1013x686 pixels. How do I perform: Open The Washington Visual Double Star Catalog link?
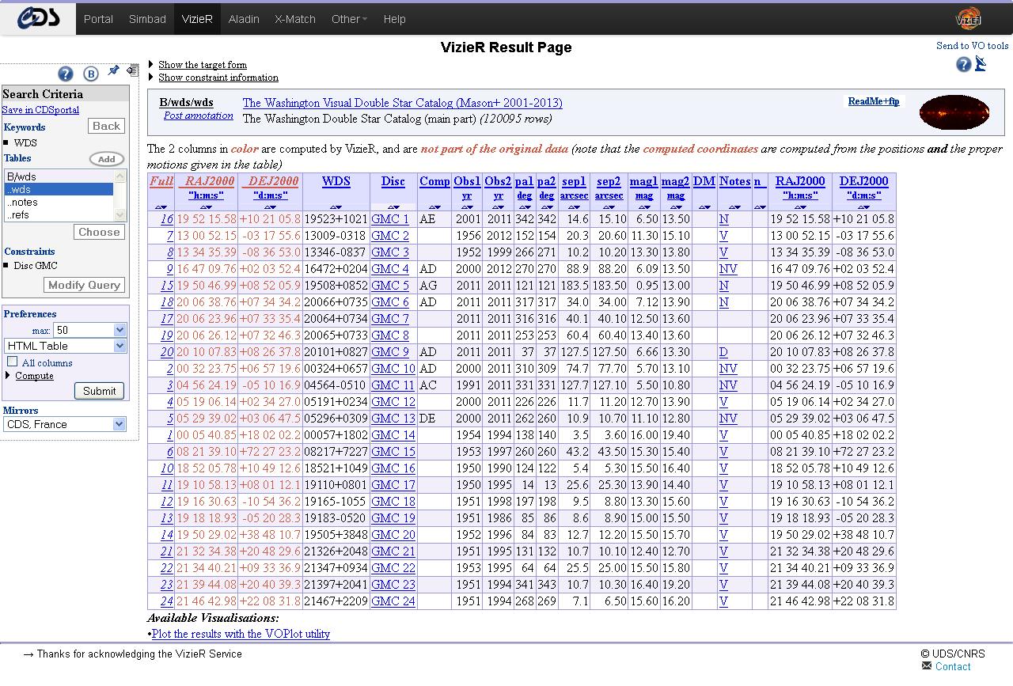(x=403, y=103)
